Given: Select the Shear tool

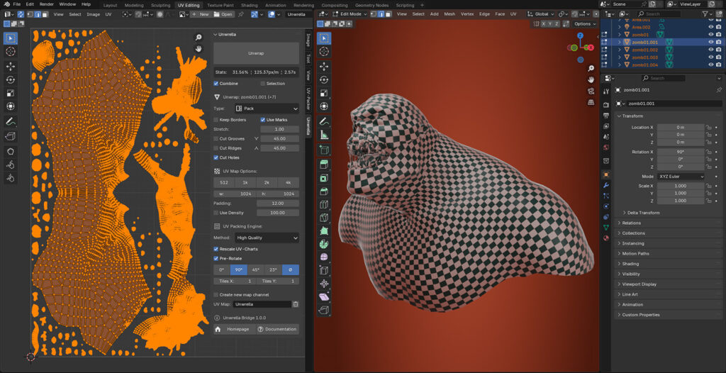Looking at the screenshot, I should 324,296.
